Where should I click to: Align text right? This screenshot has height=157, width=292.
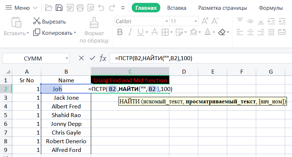(x=261, y=32)
